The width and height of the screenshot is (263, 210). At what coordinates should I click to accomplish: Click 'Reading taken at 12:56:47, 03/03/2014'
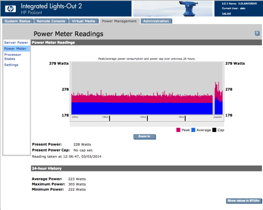[x=66, y=156]
